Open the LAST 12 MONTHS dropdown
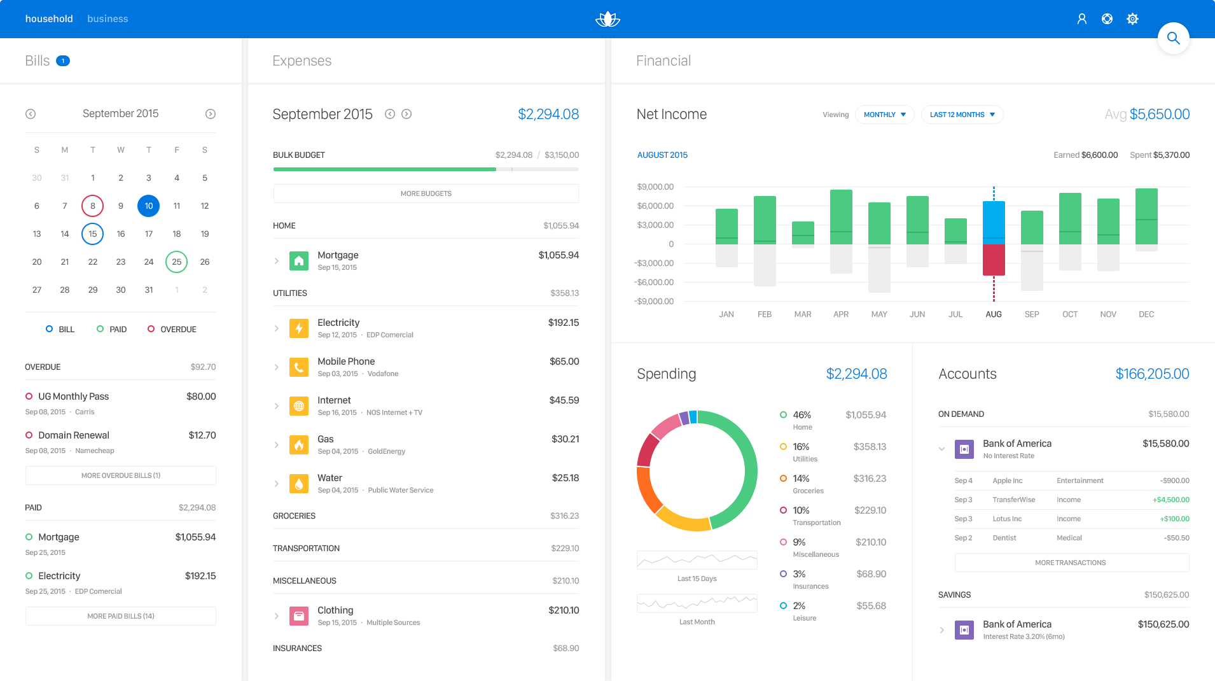This screenshot has height=681, width=1215. [962, 115]
